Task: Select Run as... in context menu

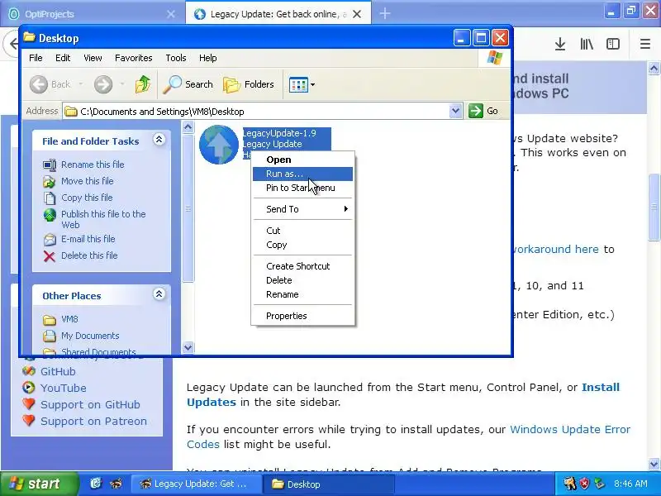Action: click(x=302, y=174)
